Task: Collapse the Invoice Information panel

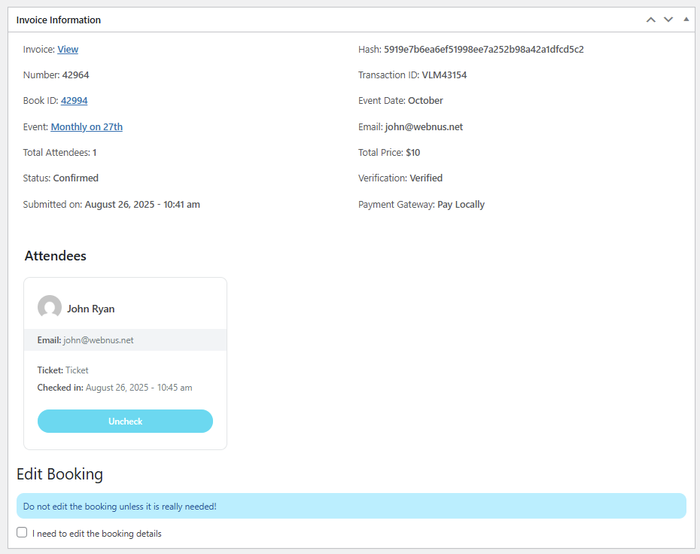Action: pos(686,18)
